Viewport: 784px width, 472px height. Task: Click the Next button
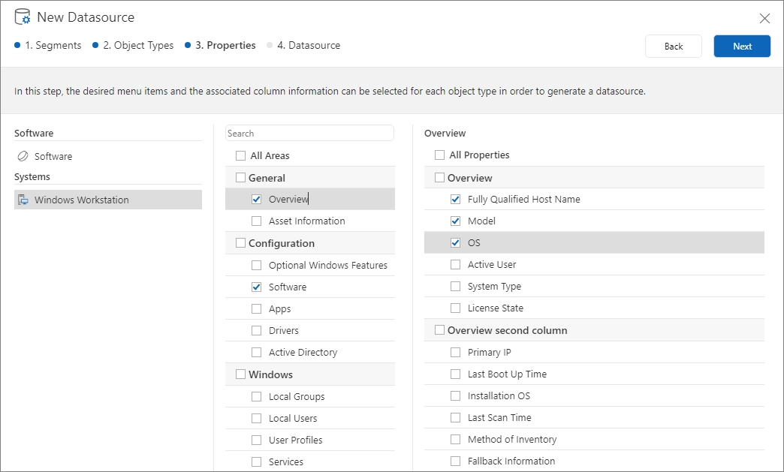pyautogui.click(x=742, y=46)
